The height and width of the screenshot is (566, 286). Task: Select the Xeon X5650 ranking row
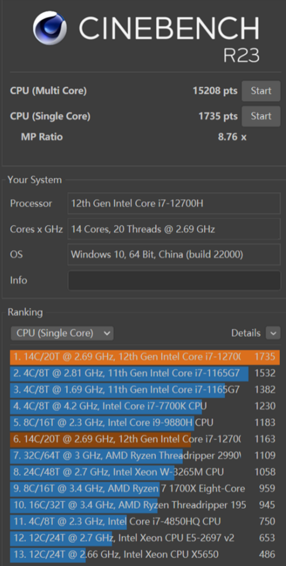point(145,554)
